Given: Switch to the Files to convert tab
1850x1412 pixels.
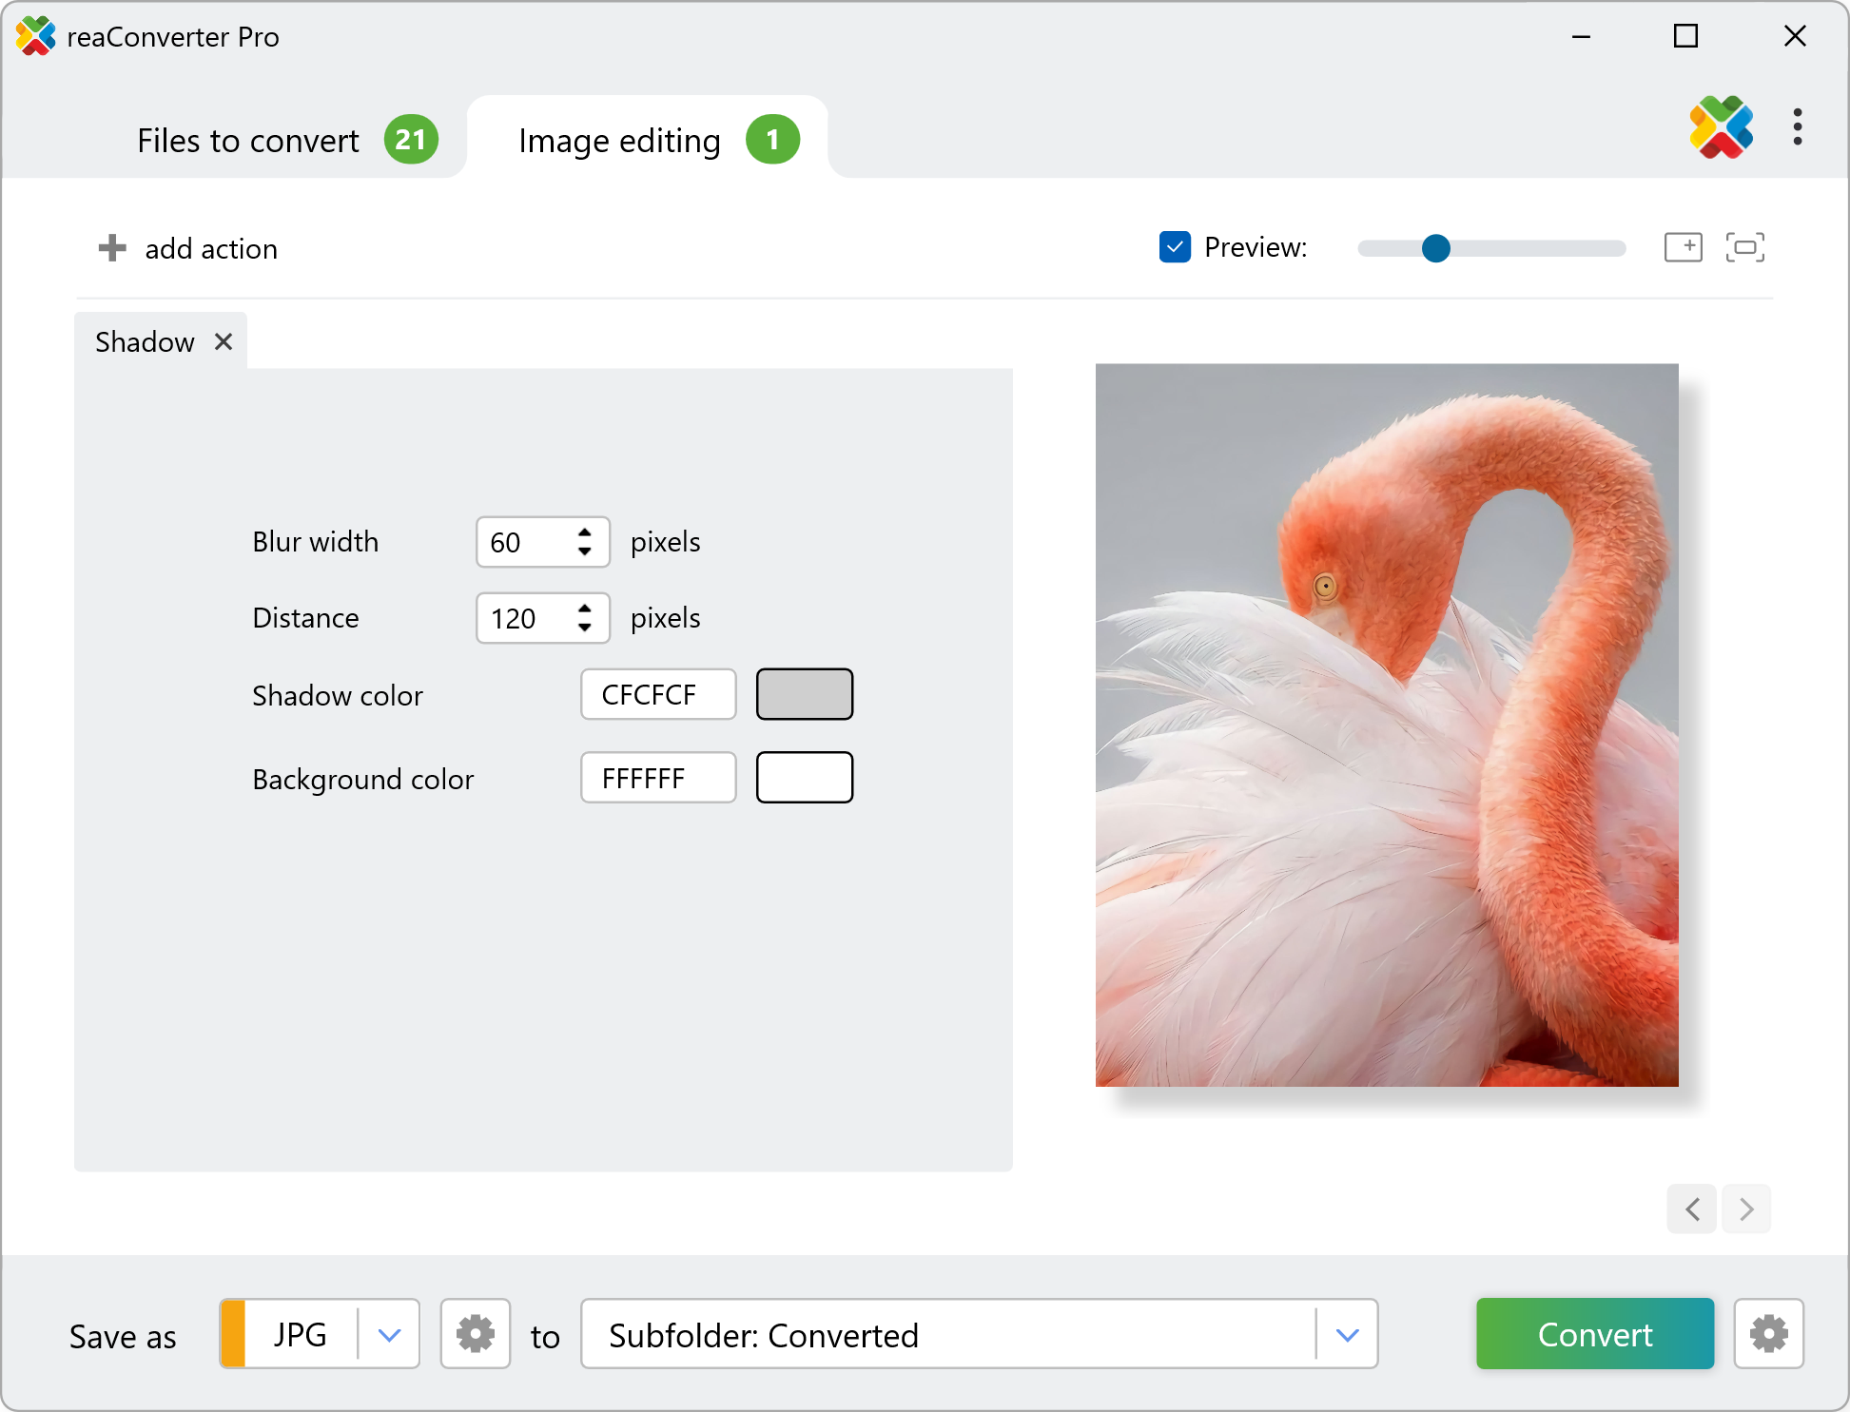Looking at the screenshot, I should coord(249,141).
